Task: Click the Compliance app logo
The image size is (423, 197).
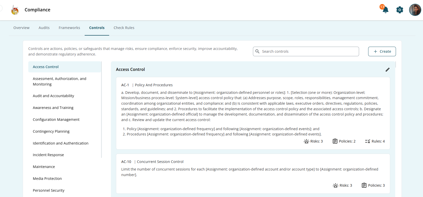Action: tap(15, 10)
